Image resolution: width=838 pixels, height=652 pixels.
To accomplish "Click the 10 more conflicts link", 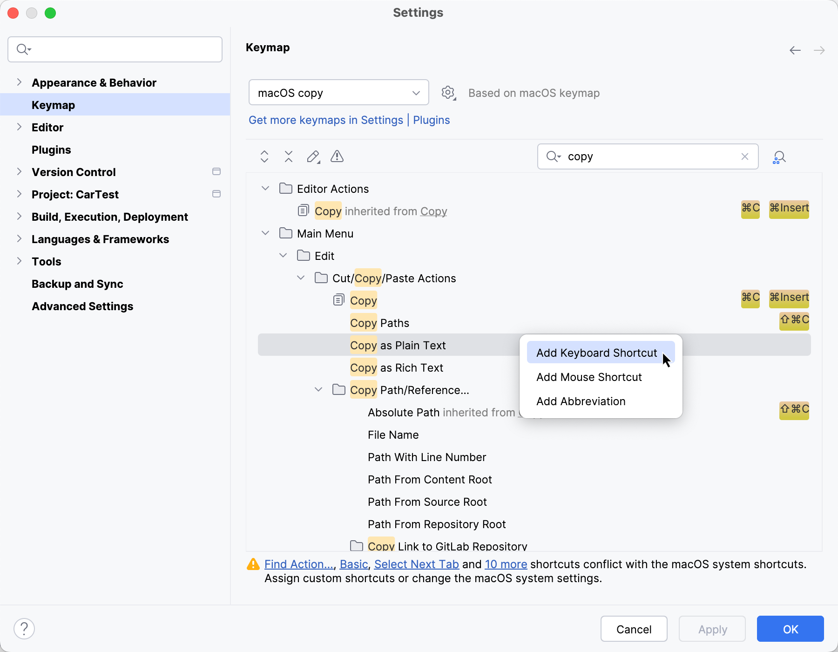I will click(506, 564).
